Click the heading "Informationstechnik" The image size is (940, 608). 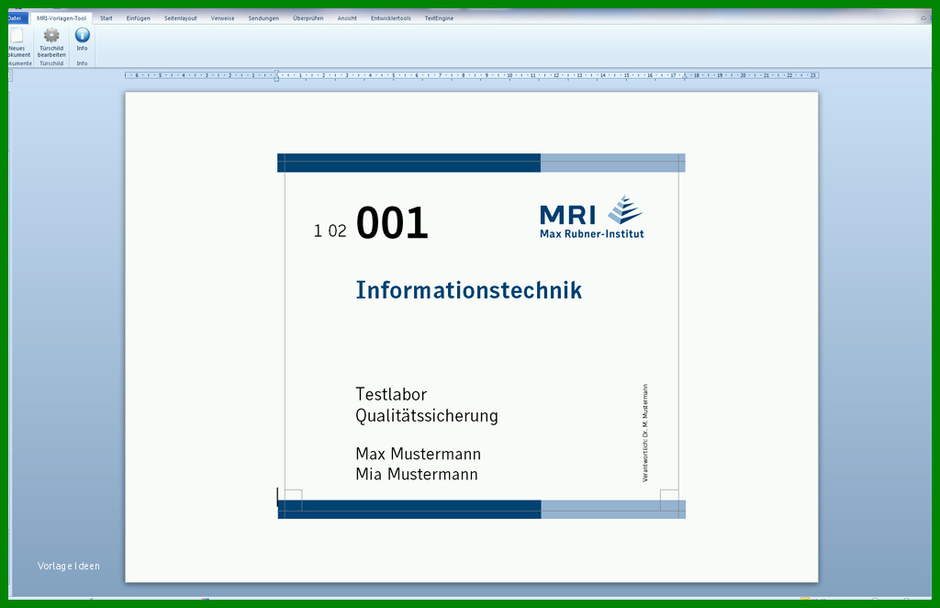point(469,290)
